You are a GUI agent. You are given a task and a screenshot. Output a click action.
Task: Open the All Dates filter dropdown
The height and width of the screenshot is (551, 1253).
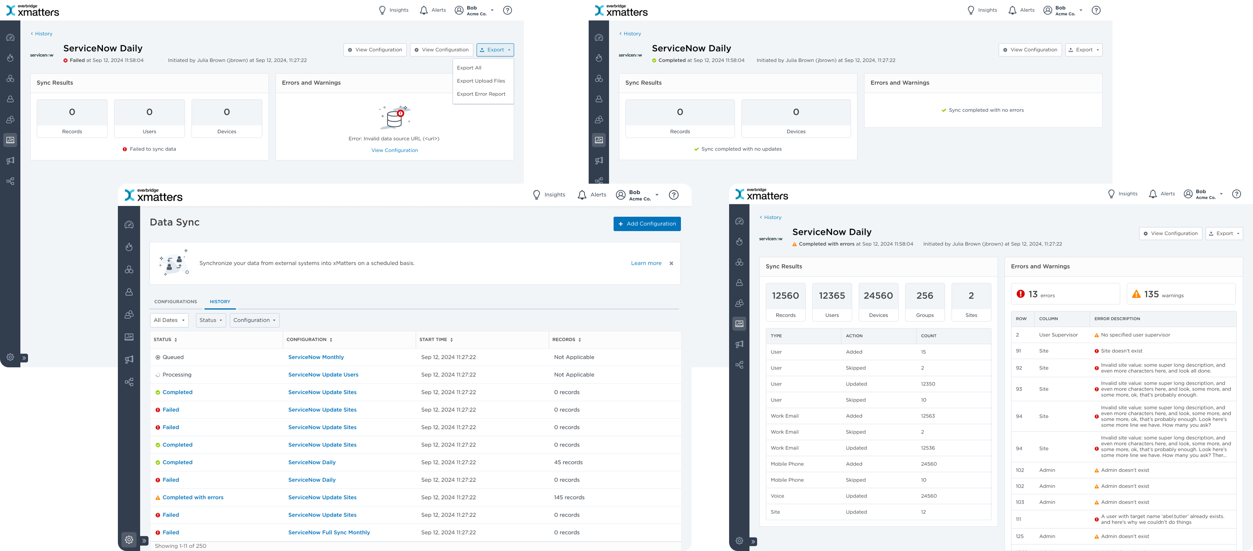click(x=169, y=320)
